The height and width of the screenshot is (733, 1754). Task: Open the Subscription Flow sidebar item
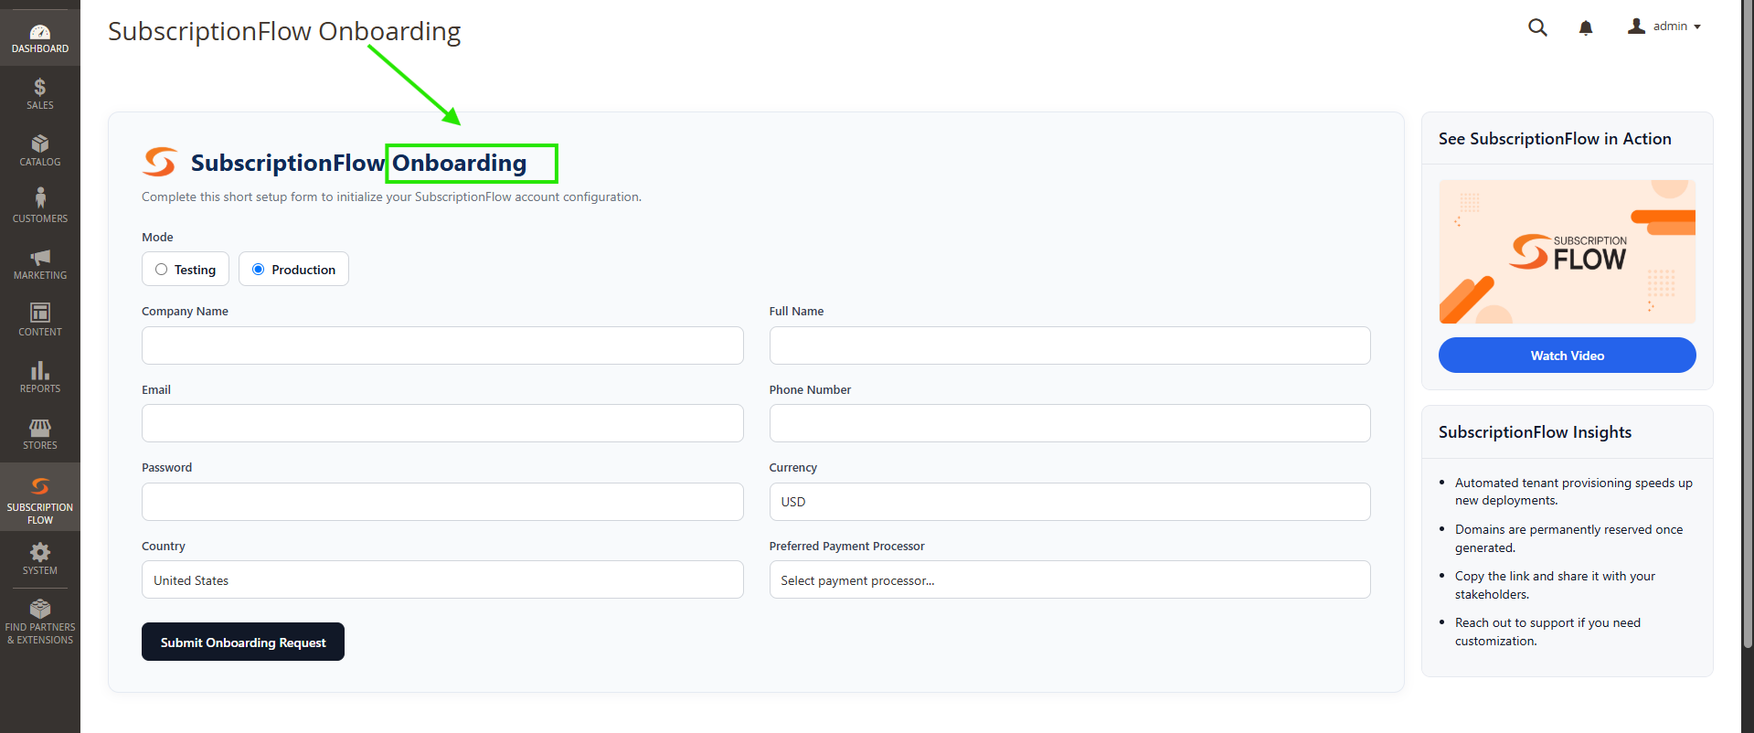pyautogui.click(x=40, y=497)
